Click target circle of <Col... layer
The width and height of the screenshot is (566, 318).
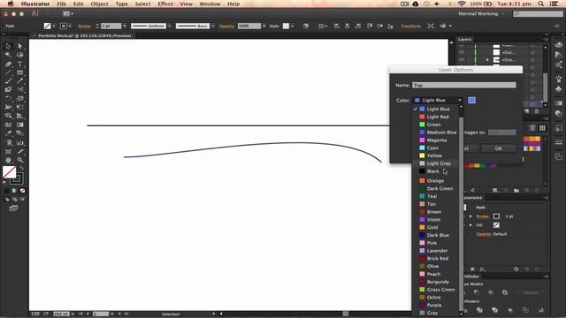(x=532, y=52)
